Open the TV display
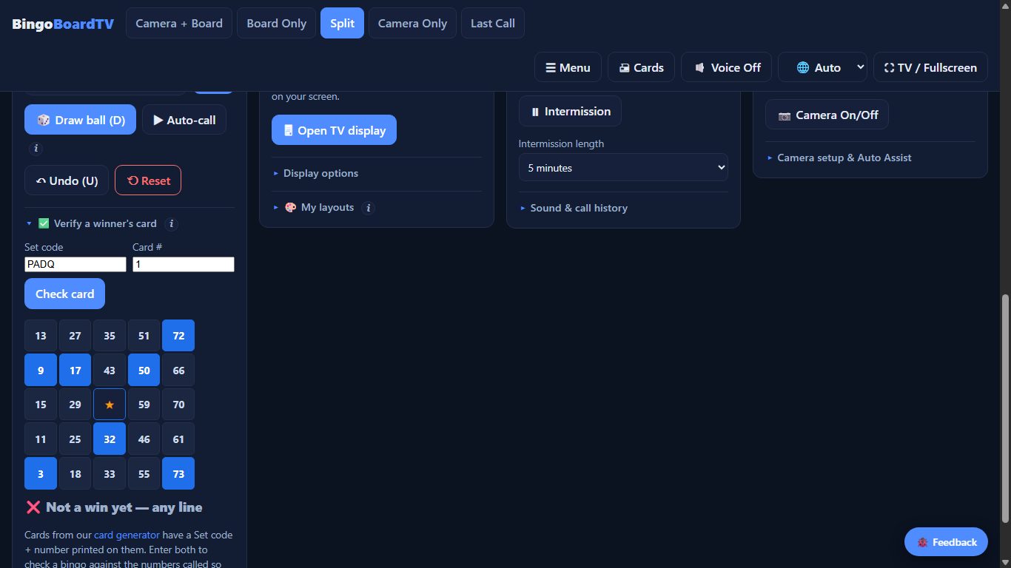1011x568 pixels. coord(334,130)
